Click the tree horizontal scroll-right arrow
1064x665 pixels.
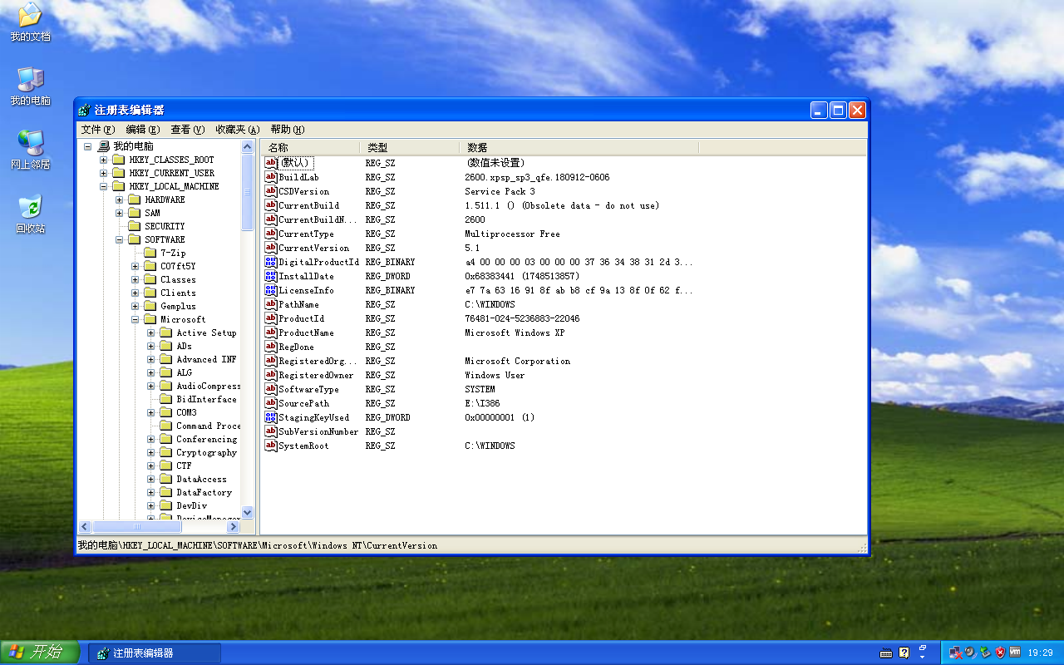click(x=234, y=527)
